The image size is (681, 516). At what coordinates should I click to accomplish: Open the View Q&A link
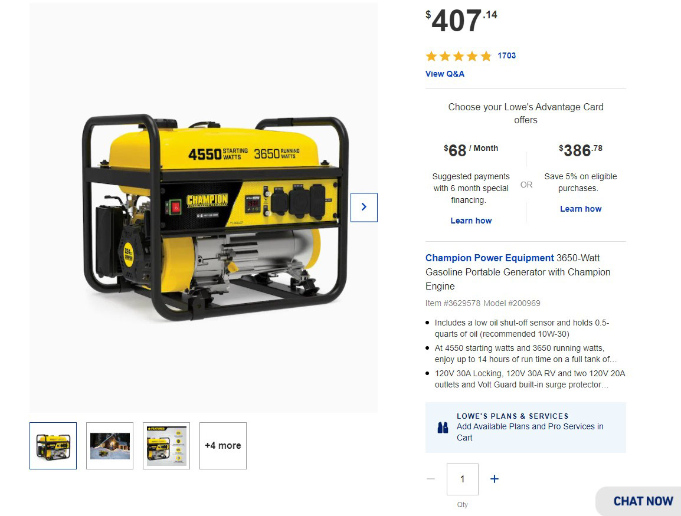[445, 74]
